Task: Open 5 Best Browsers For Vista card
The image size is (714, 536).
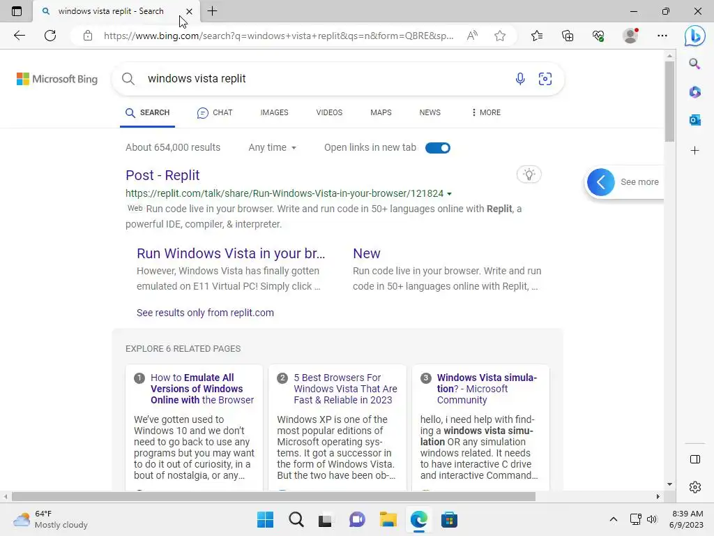Action: tap(345, 389)
